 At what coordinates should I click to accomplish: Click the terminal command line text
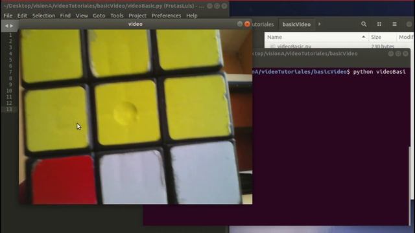pos(329,72)
